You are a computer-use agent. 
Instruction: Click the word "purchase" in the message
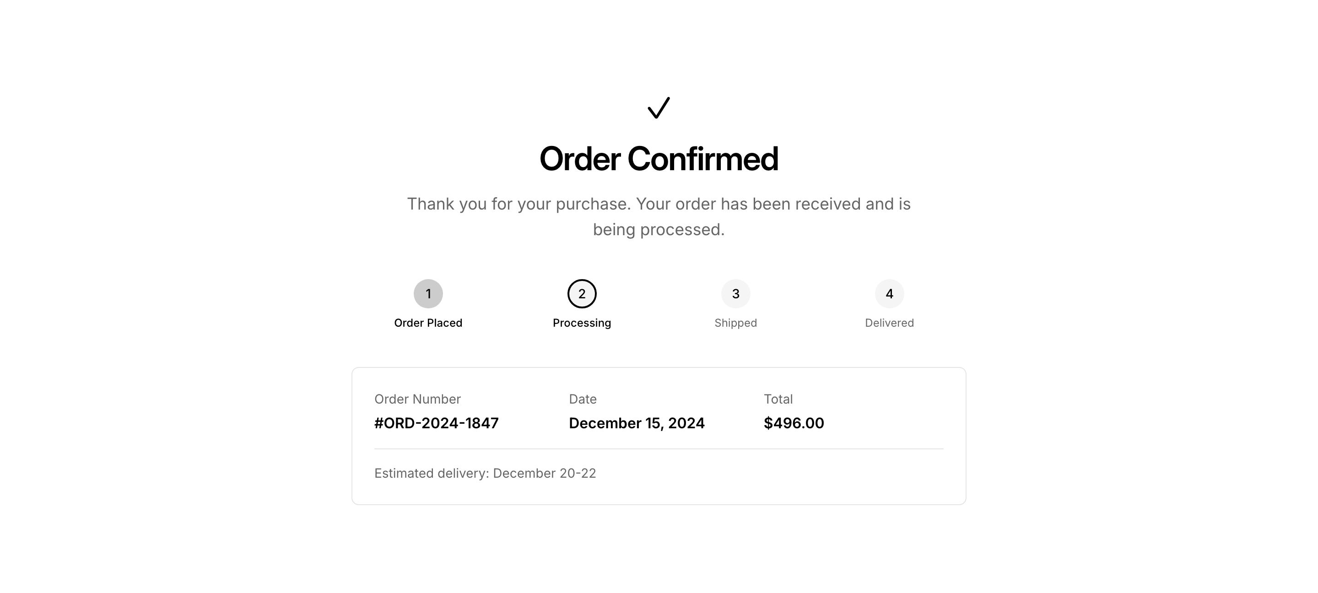593,204
